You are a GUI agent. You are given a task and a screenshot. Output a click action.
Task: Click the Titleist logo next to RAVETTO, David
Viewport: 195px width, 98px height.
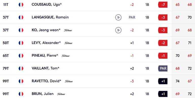[69, 81]
